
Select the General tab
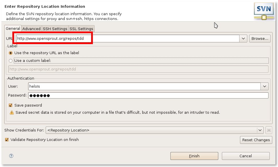tap(13, 28)
